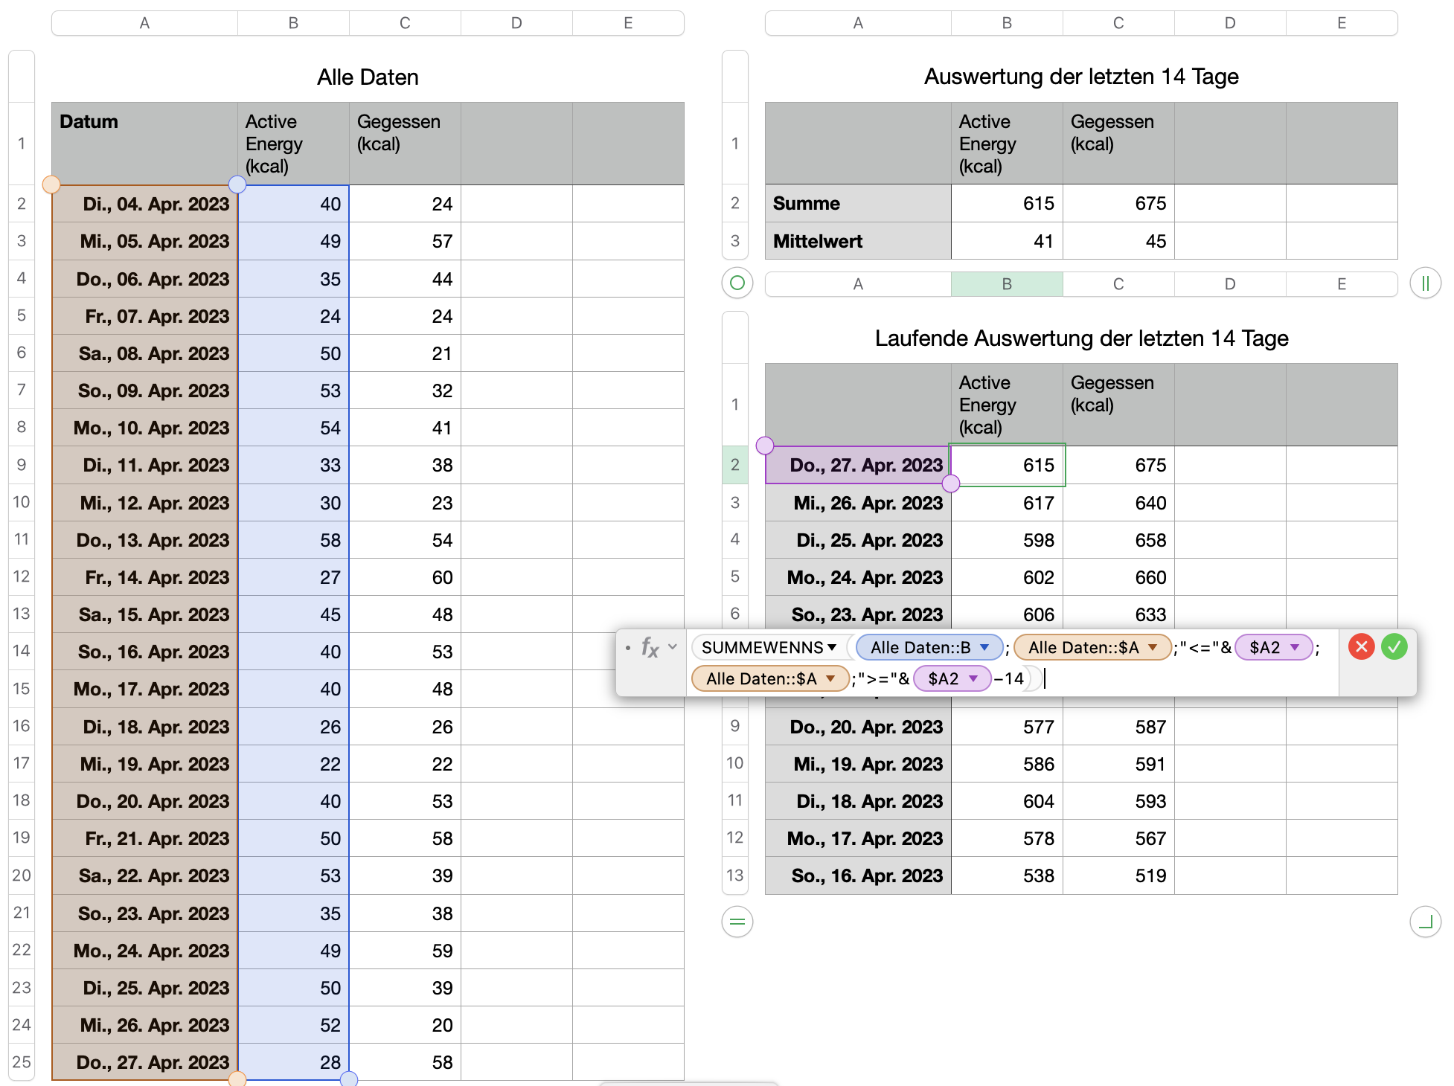Viewport: 1454px width, 1086px height.
Task: Confirm the formula with the green checkmark
Action: tap(1394, 647)
